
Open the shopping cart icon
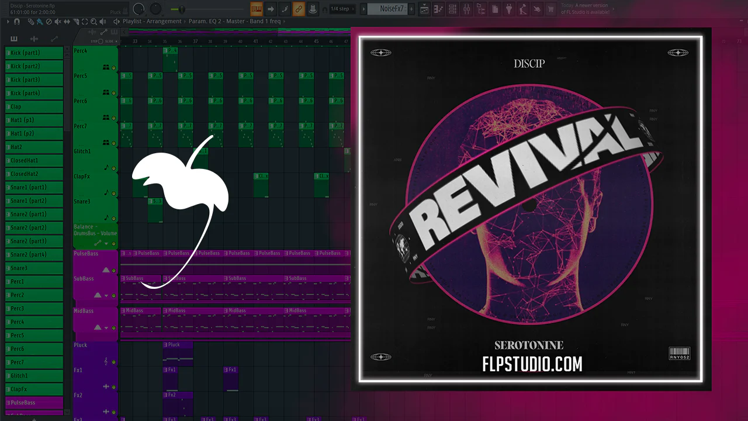[551, 9]
